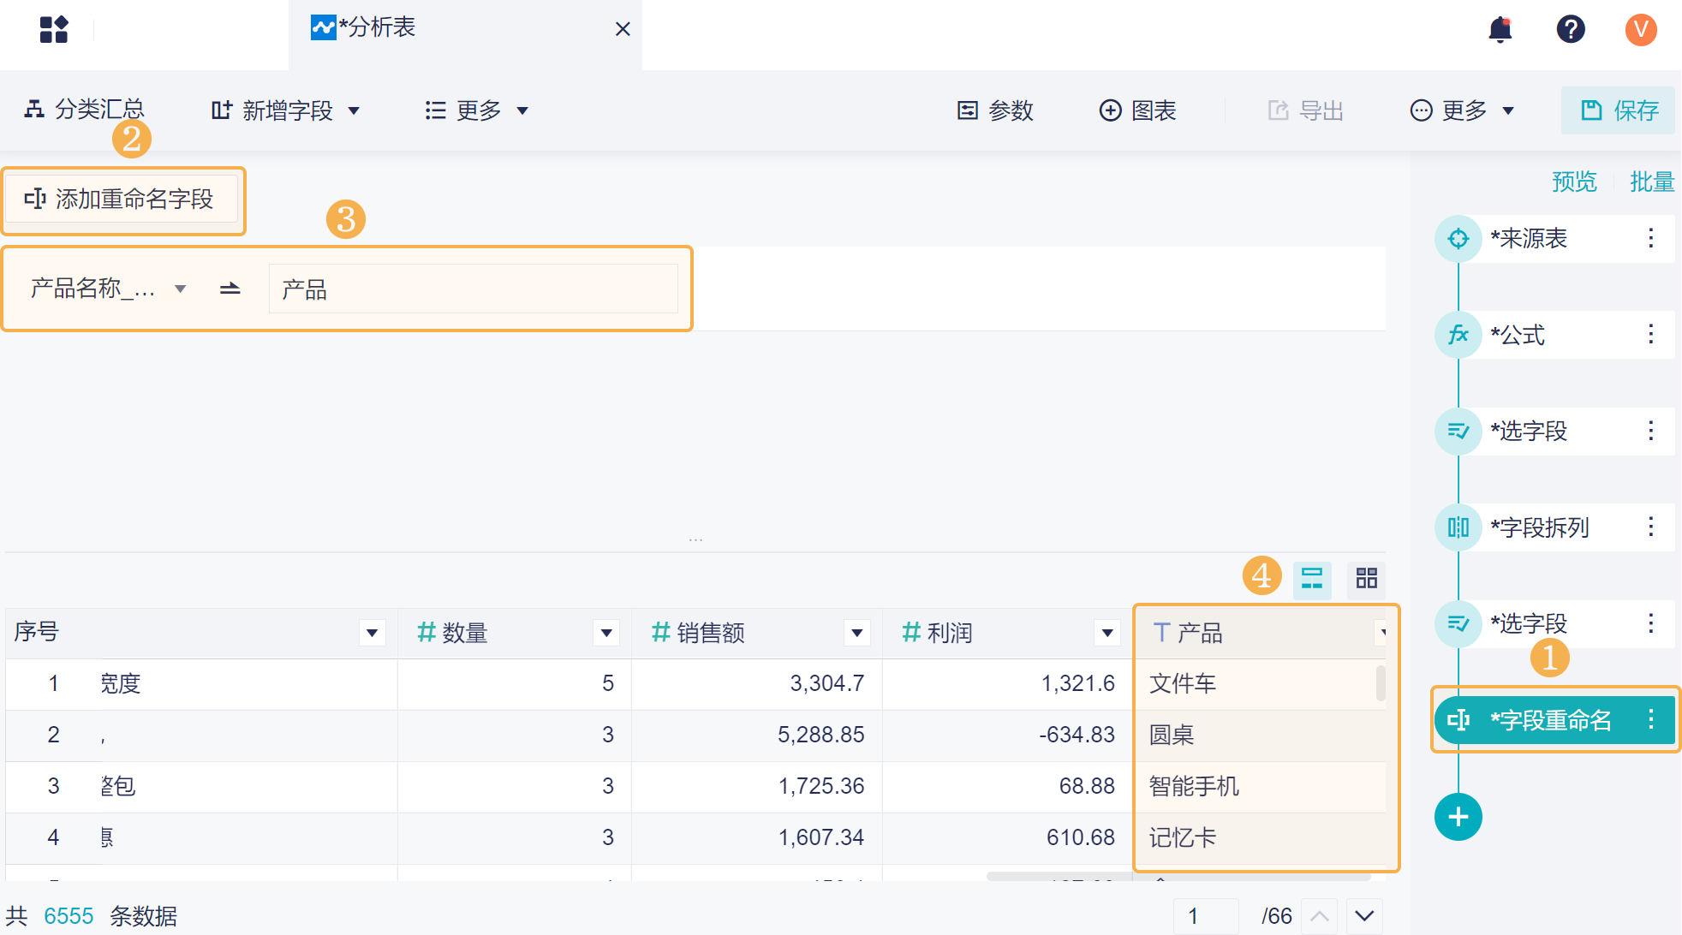
Task: Click the apps grid home icon
Action: (x=54, y=30)
